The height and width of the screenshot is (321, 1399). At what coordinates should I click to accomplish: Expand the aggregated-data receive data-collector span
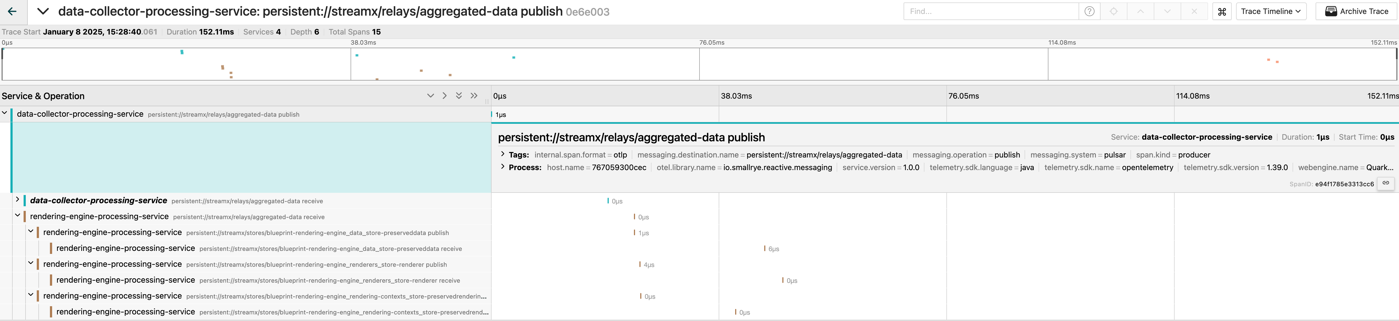(17, 200)
